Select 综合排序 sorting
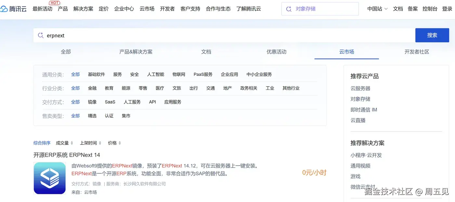This screenshot has width=455, height=202. click(42, 143)
